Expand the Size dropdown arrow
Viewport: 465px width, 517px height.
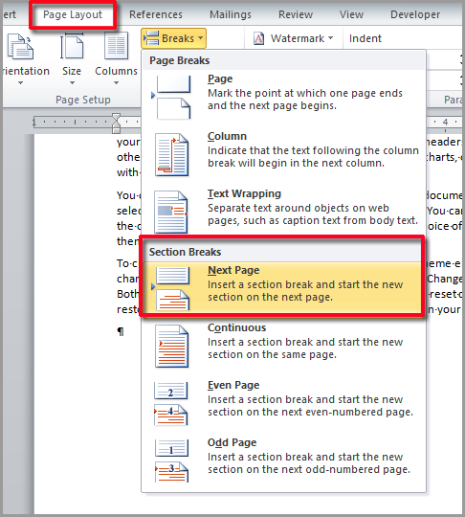click(x=72, y=83)
